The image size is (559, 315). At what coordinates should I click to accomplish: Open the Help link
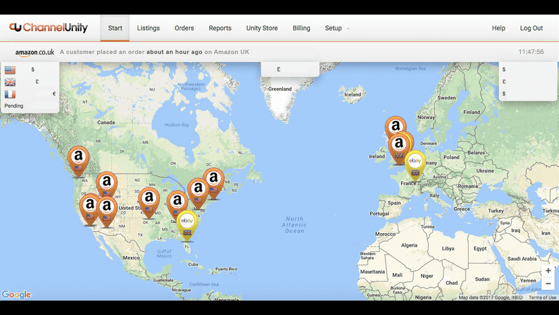coord(498,28)
